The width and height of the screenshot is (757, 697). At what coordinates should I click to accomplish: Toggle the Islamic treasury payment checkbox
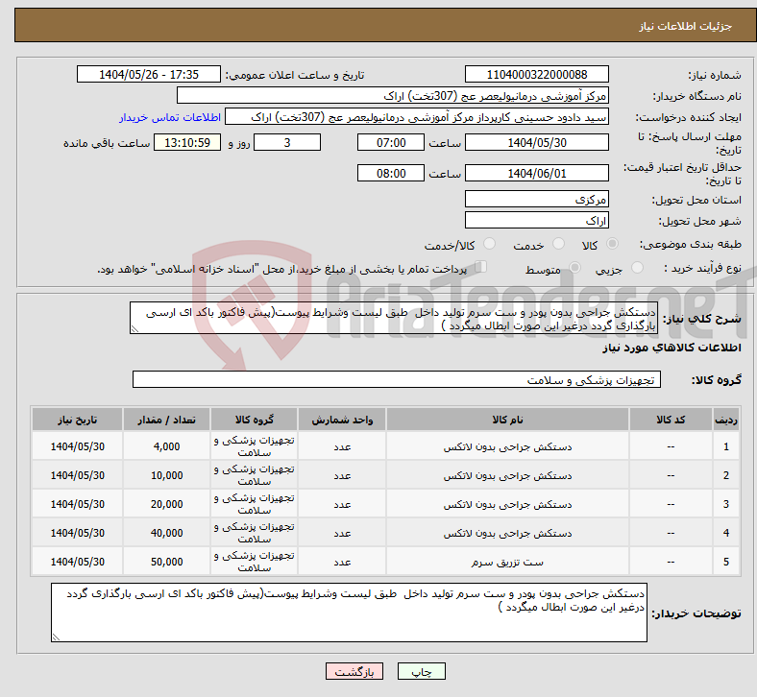click(x=481, y=266)
